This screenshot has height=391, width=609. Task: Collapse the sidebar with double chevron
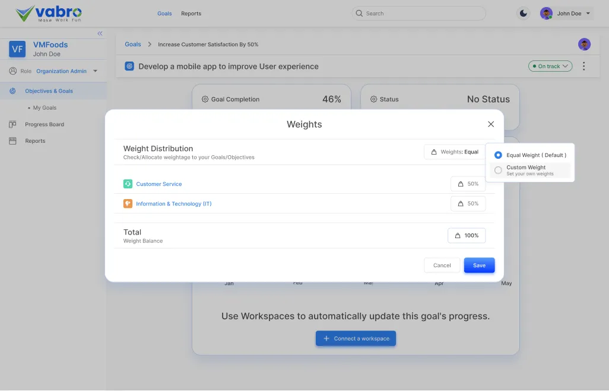tap(100, 34)
